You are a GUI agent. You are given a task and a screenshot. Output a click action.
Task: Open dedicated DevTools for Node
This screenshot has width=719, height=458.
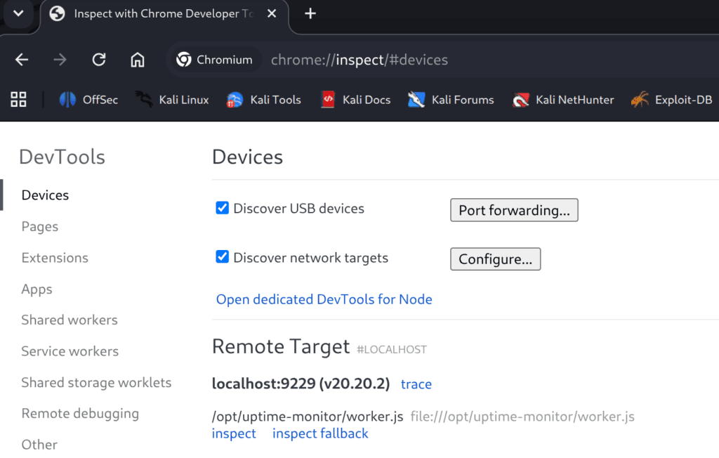324,299
